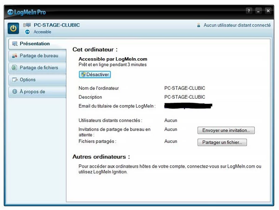Click the 'Accessible' status text

pyautogui.click(x=42, y=32)
